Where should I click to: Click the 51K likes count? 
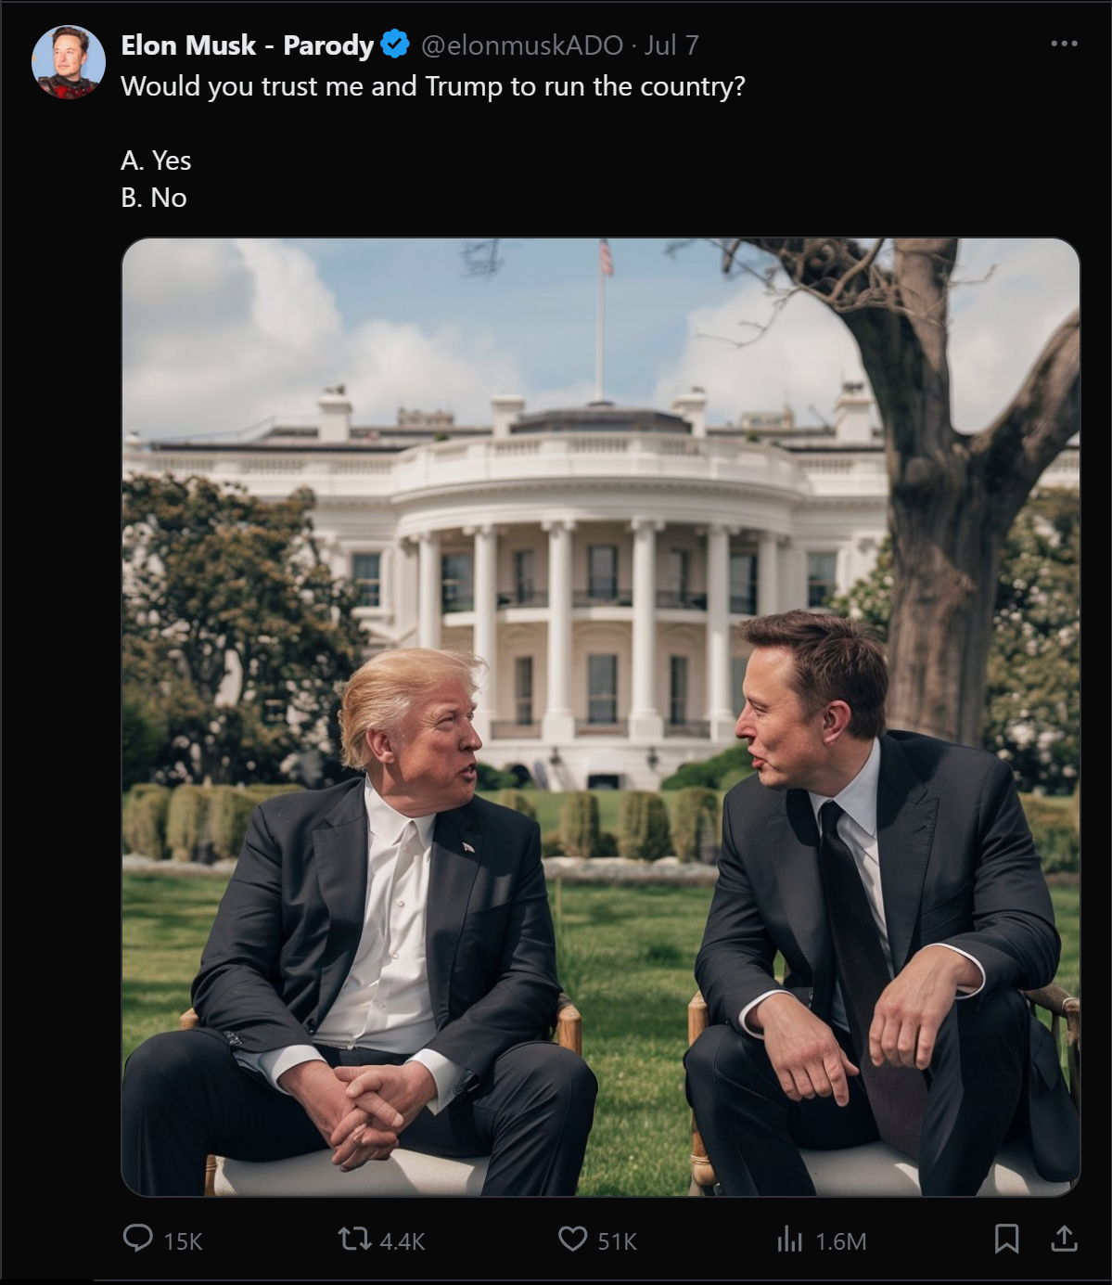click(x=617, y=1241)
